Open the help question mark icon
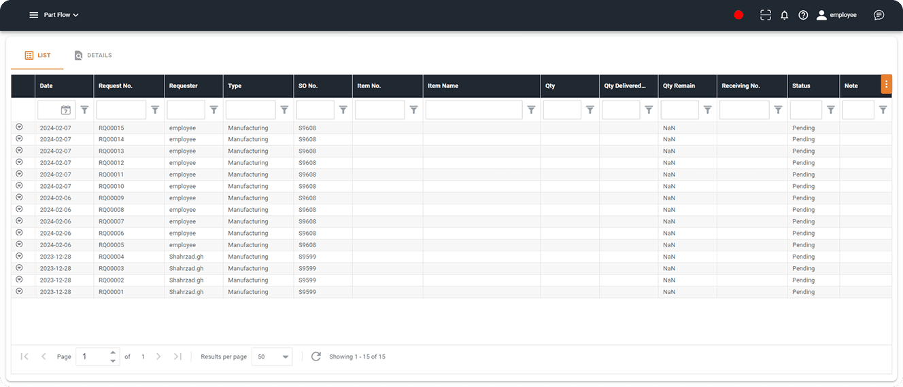 point(803,15)
